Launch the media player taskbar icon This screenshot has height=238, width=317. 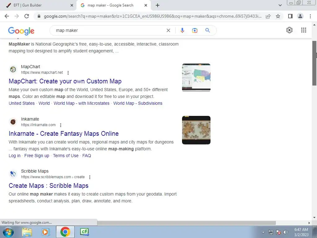coord(46,232)
